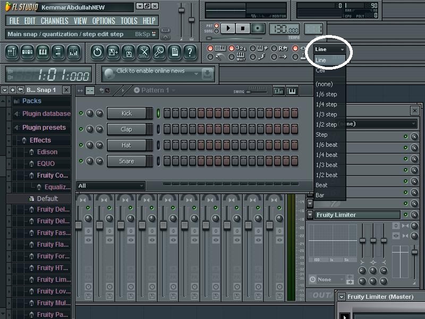Open the HELP menu
This screenshot has height=319, width=425.
pos(149,21)
